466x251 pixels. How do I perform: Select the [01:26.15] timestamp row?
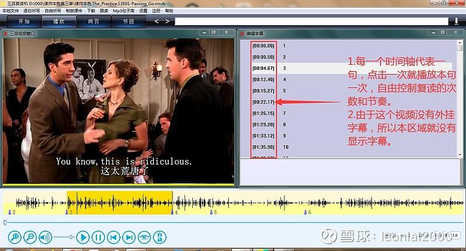click(x=263, y=113)
